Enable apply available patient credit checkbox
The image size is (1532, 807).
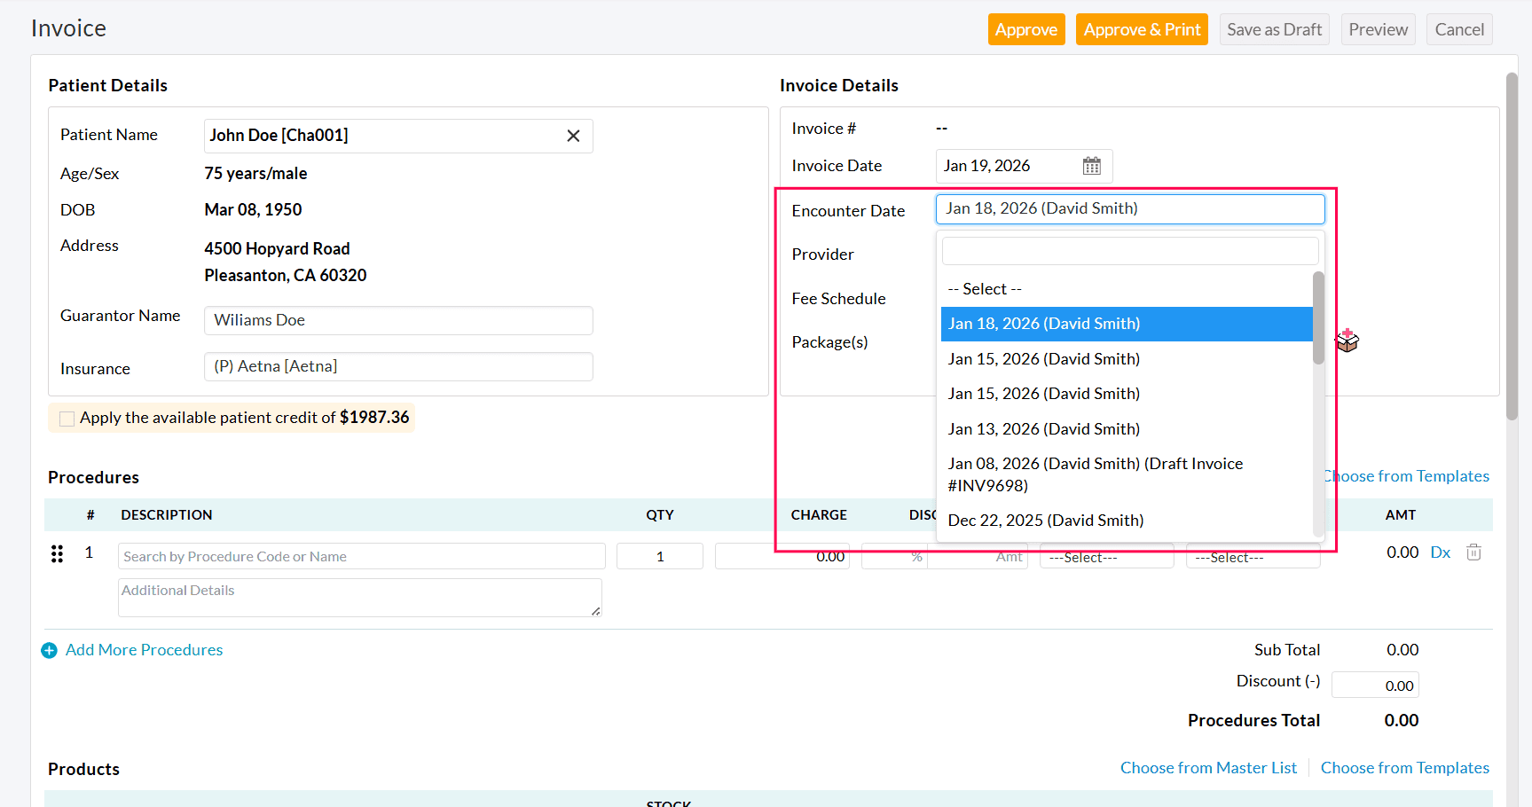[x=67, y=419]
